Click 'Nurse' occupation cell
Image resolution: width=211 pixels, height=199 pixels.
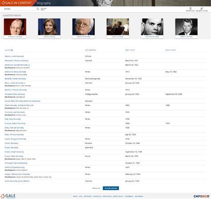(88, 156)
